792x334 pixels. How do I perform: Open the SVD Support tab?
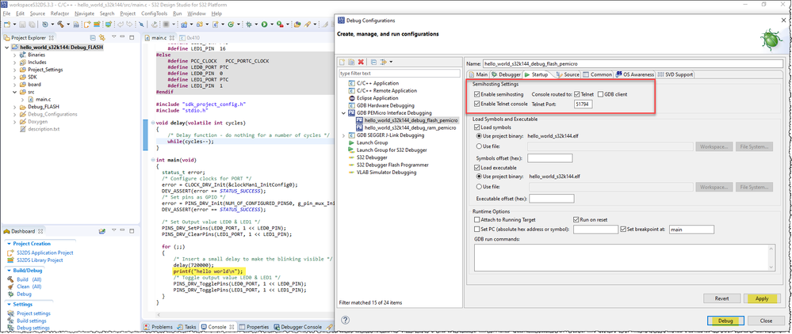pyautogui.click(x=675, y=74)
